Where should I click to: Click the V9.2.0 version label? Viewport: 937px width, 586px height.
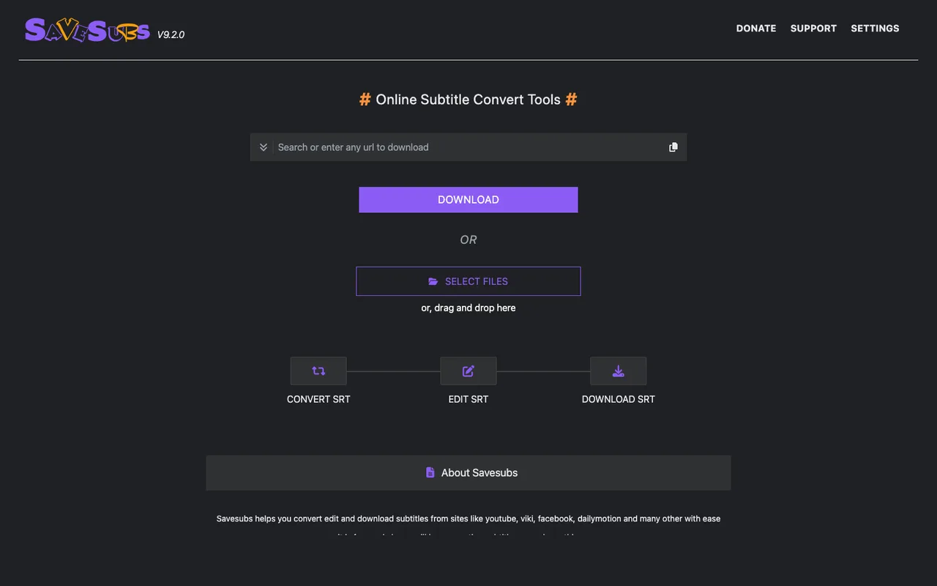point(171,34)
